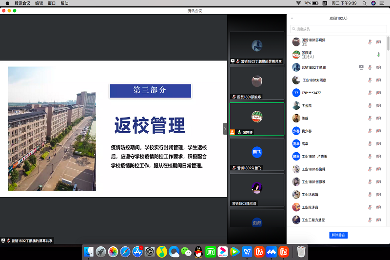
Task: Click the 解除静音 unmute button
Action: click(338, 235)
